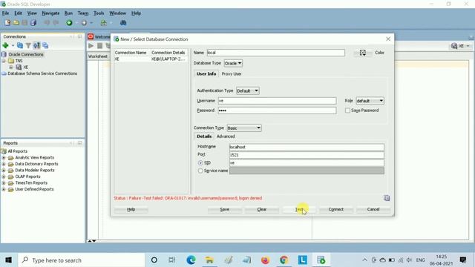Expand the Data Dictionary Reports folder
Viewport: 475px width, 267px height.
[4, 164]
